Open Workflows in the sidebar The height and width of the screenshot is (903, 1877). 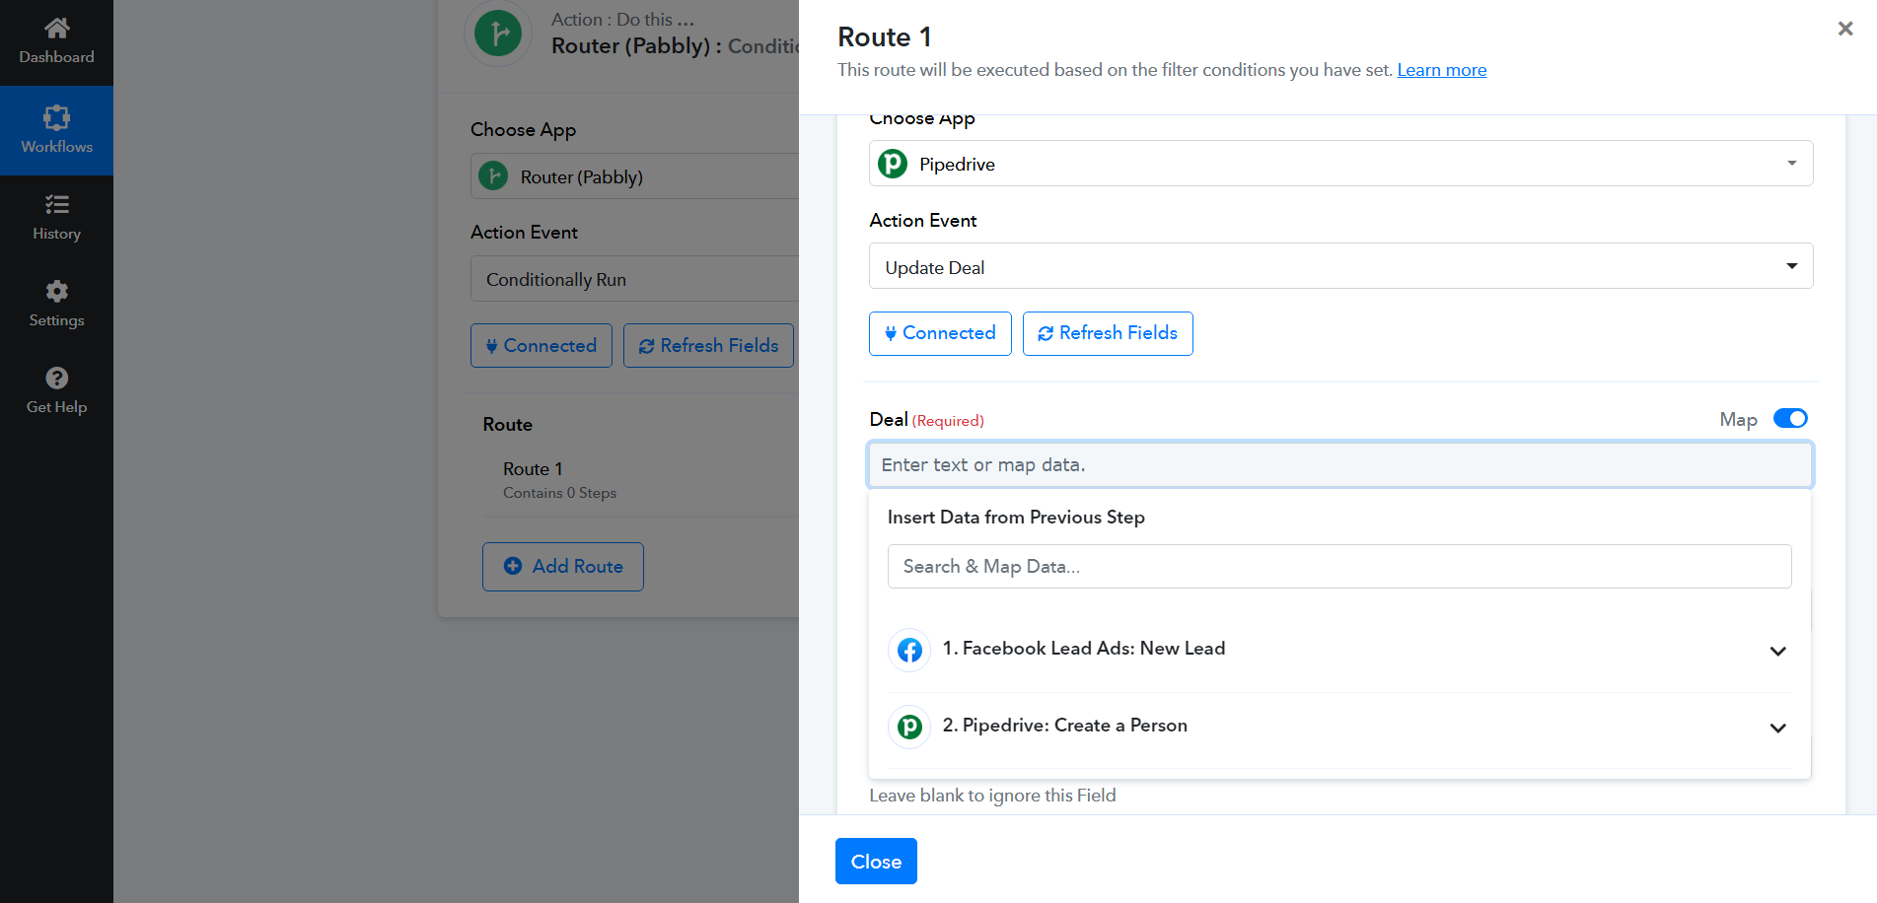(56, 130)
